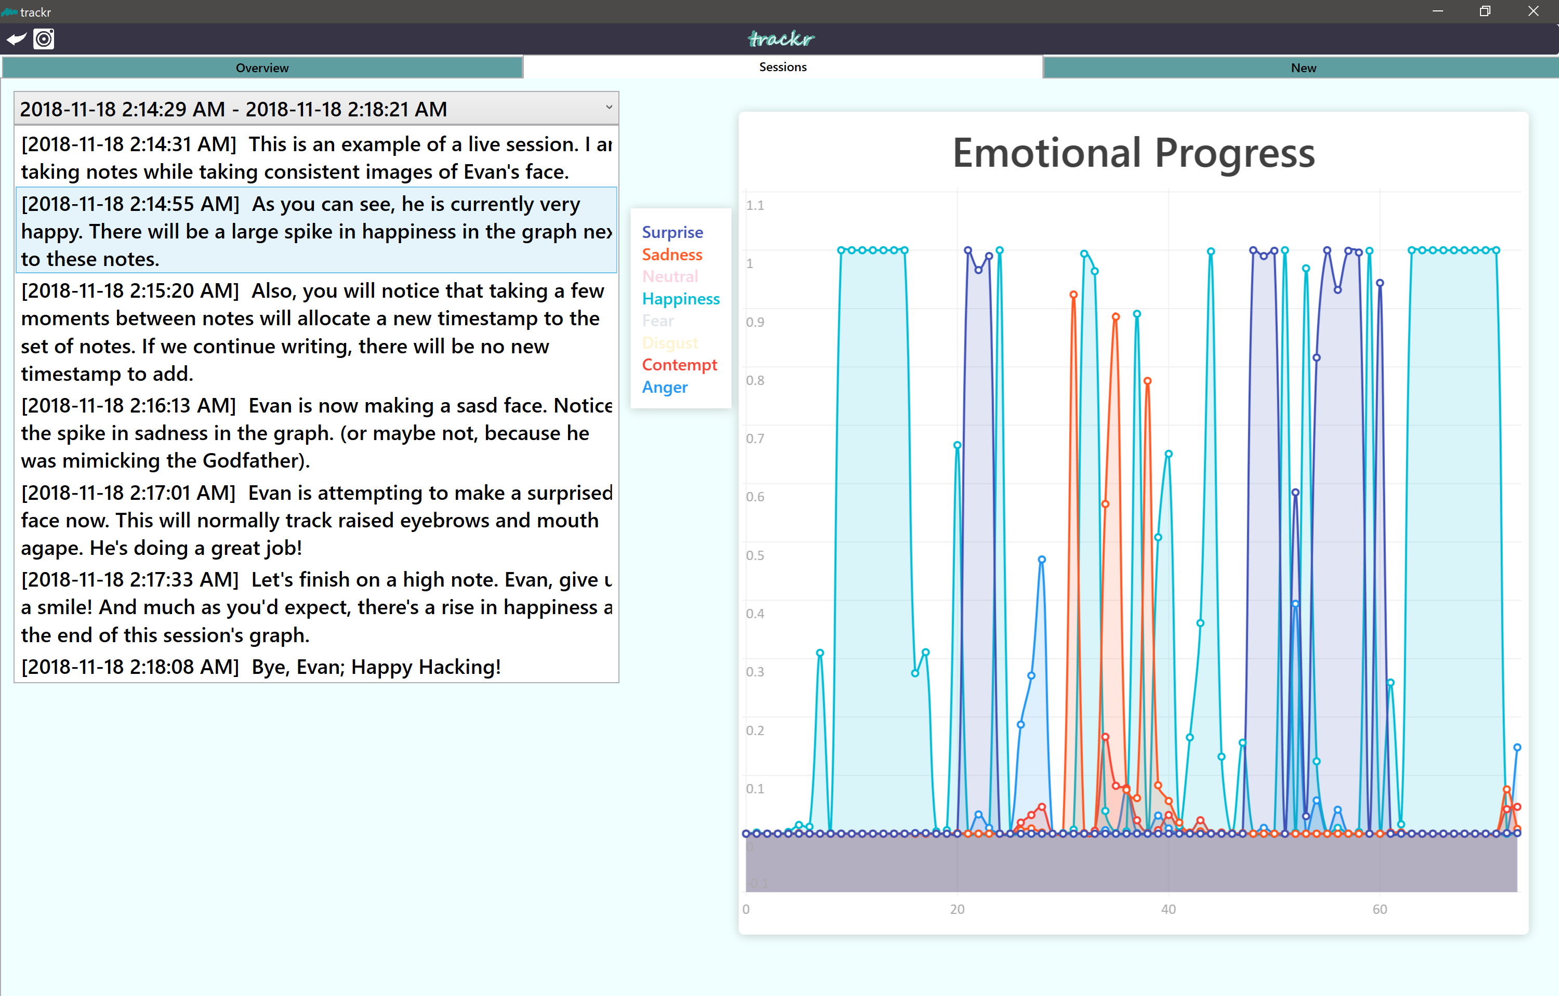Toggle the Sadness series in legend
Image resolution: width=1559 pixels, height=996 pixels.
click(671, 255)
